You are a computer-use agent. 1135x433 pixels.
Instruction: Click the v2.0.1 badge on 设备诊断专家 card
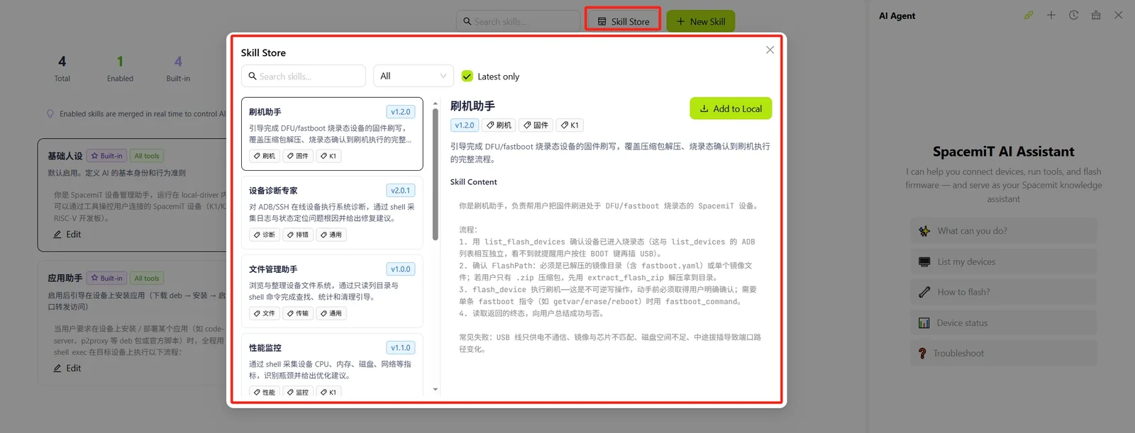tap(401, 191)
